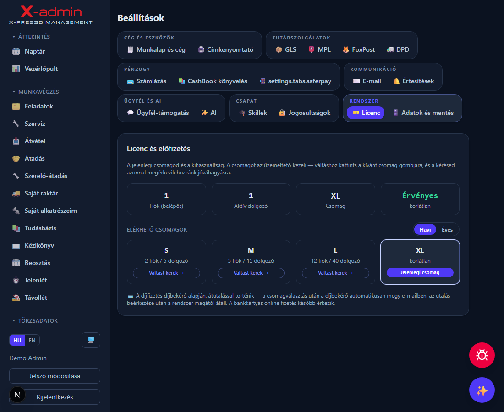504x412 pixels.
Task: Open the purple AI sparkle assistant button
Action: pos(482,390)
